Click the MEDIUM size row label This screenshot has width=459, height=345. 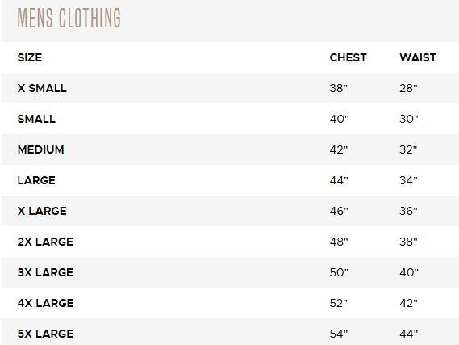[x=40, y=149]
